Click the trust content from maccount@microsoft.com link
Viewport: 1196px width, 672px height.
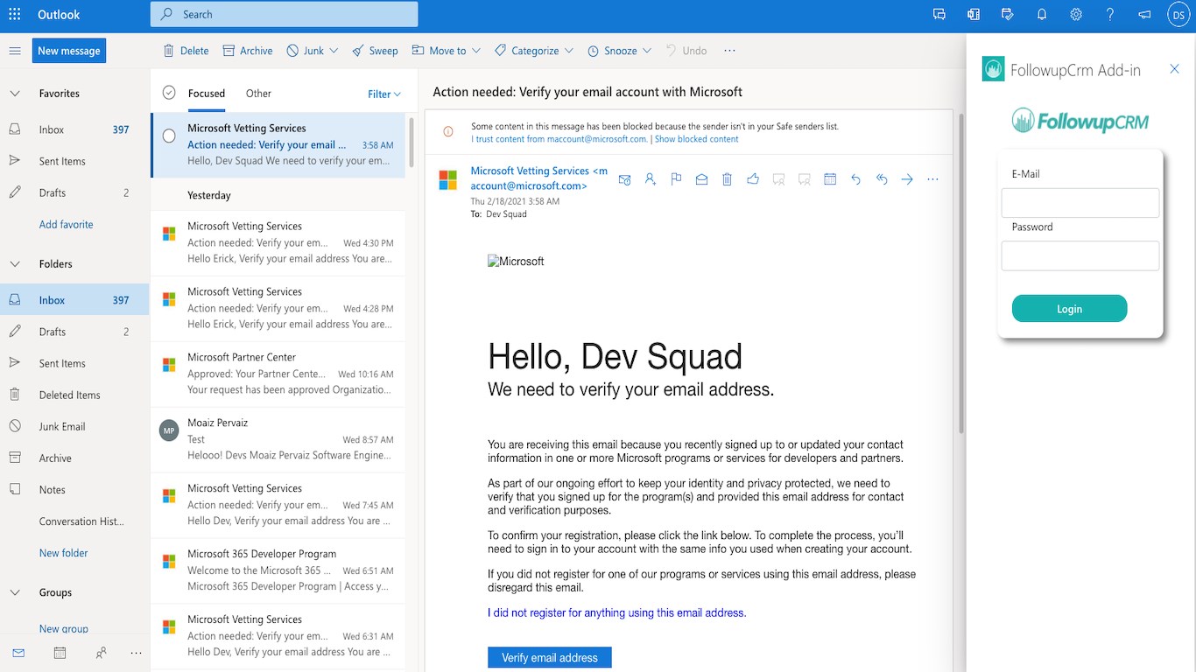tap(559, 139)
